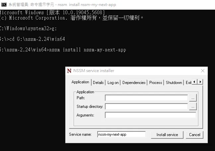Close the NSSM service installer dialog
The width and height of the screenshot is (215, 151).
point(203,71)
